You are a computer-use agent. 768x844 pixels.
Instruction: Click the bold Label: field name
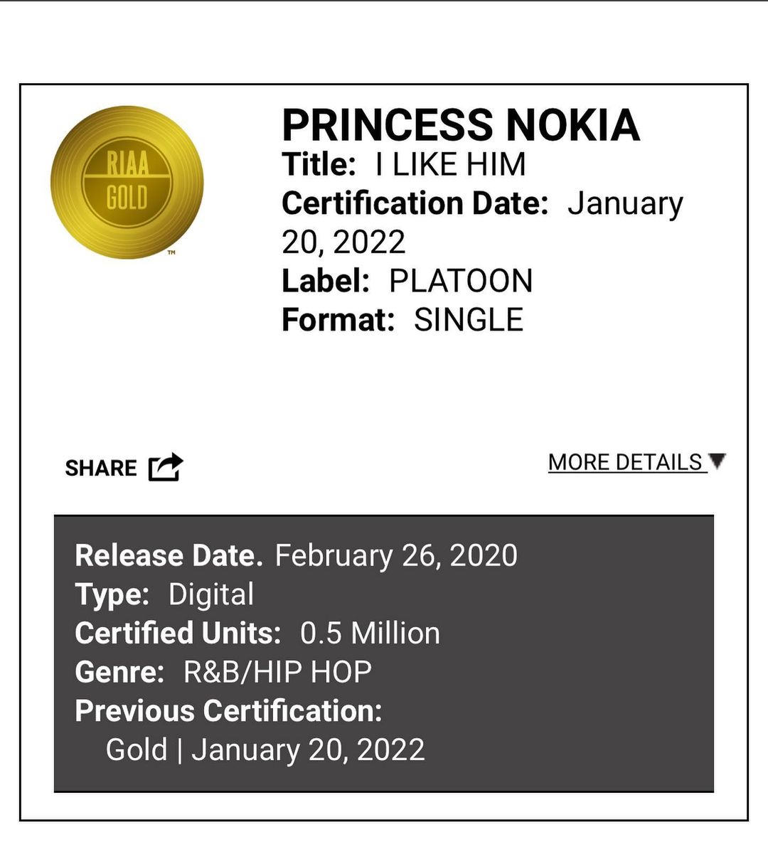pos(326,281)
